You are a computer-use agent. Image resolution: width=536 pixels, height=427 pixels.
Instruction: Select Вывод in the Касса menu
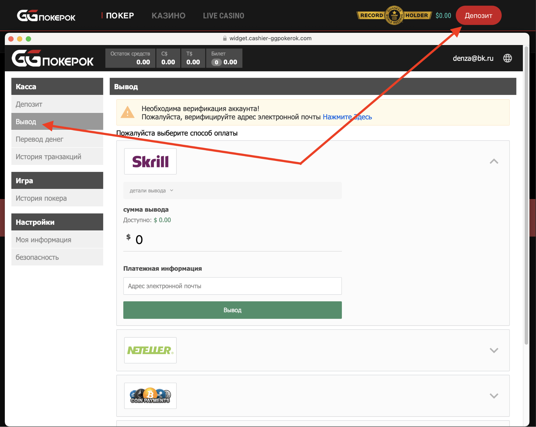click(x=57, y=122)
